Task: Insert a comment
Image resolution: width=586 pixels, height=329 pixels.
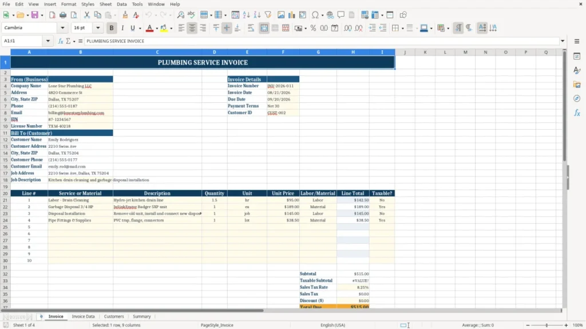Action: tap(341, 15)
